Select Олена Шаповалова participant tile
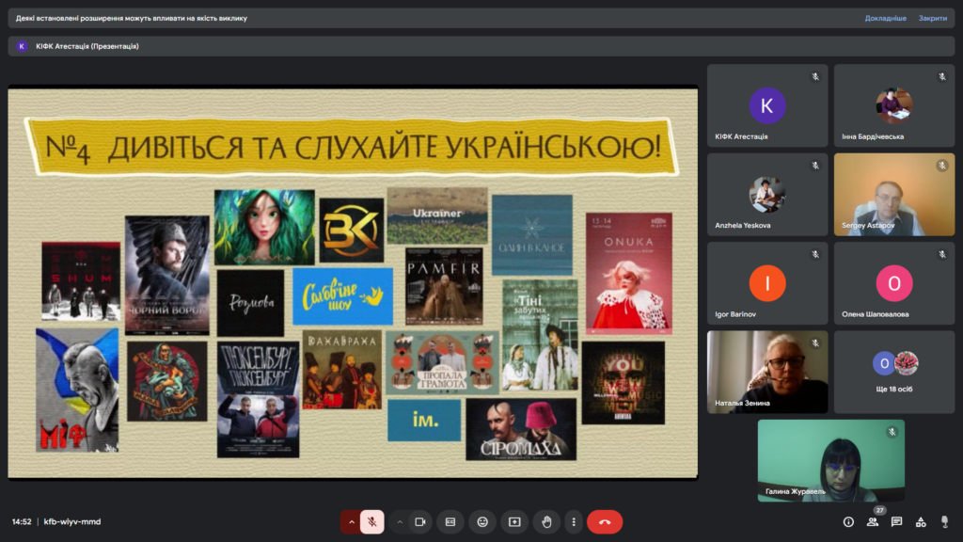963x542 pixels. point(894,283)
